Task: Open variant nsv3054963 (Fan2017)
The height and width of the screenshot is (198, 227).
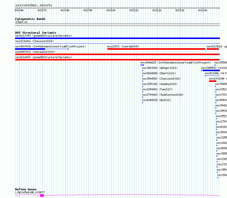Action: 157,89
